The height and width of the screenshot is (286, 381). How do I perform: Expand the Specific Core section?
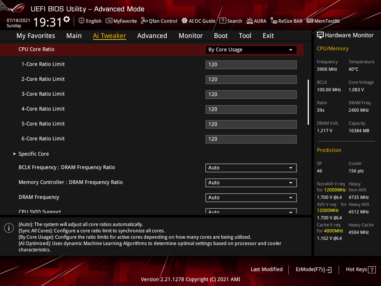pos(33,153)
